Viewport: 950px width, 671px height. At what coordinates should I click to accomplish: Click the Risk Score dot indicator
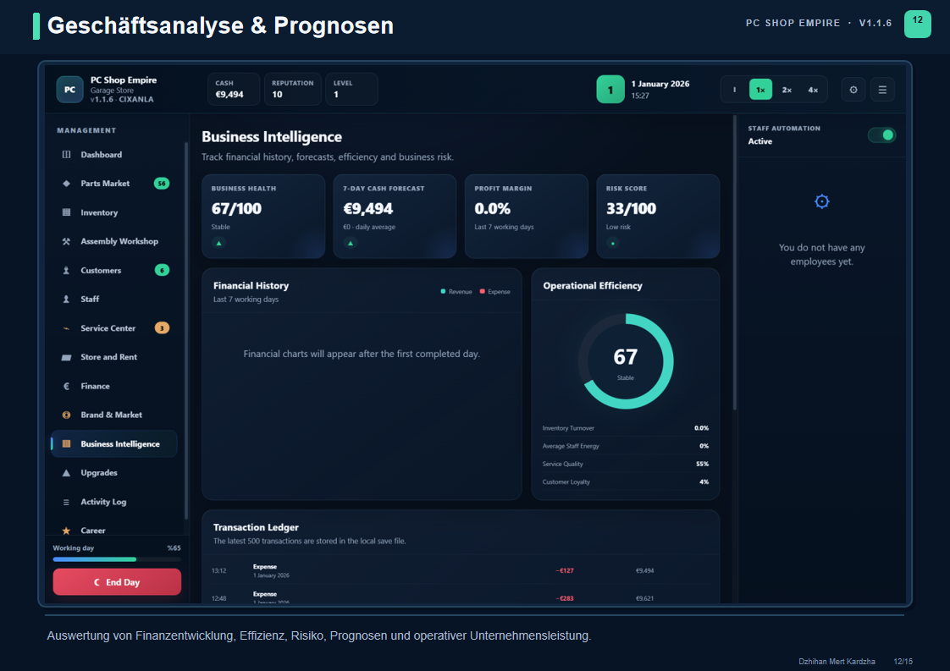(x=612, y=244)
